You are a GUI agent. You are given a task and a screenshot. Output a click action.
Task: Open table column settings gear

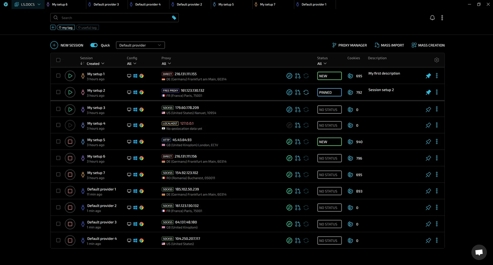point(436,60)
